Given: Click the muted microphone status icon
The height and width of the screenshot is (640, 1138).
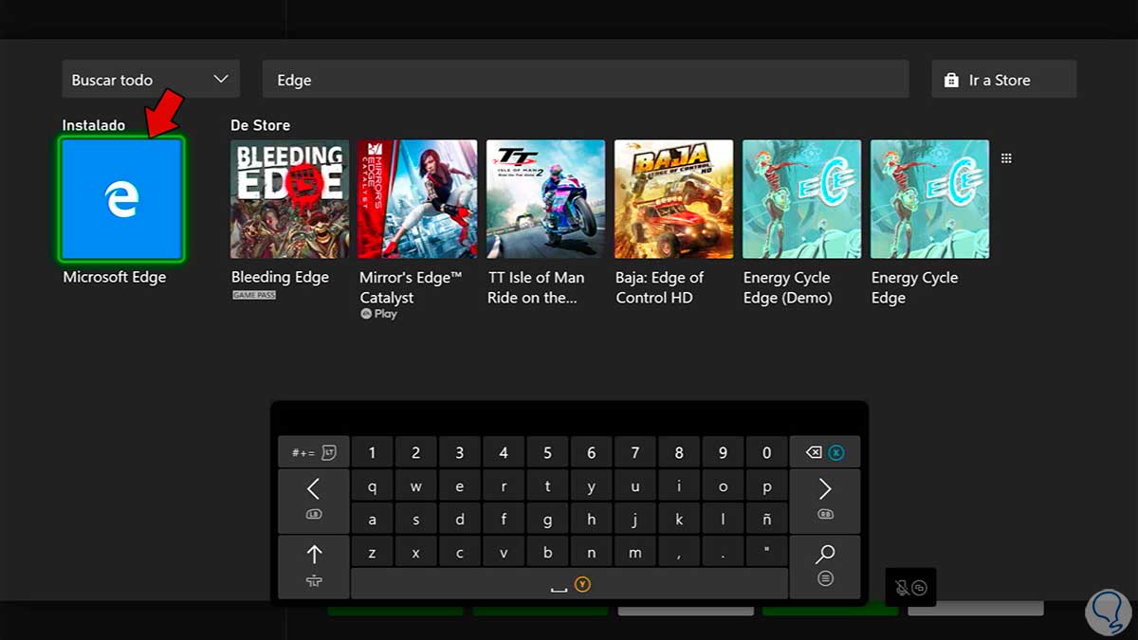Looking at the screenshot, I should coord(903,588).
